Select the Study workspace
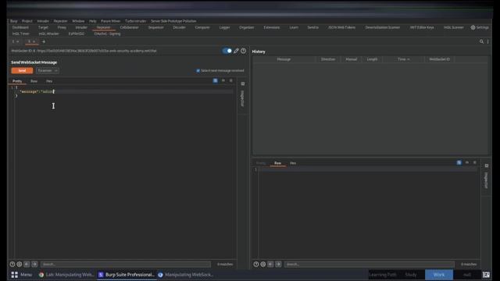 click(x=411, y=275)
